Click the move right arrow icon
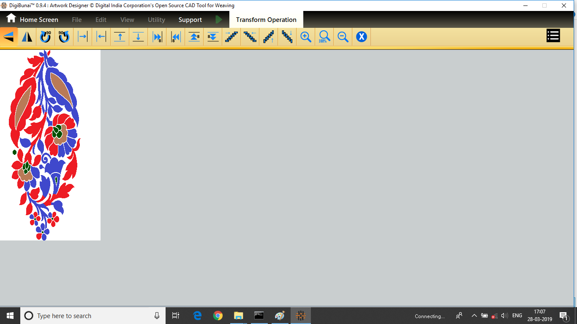The width and height of the screenshot is (577, 324). [83, 37]
